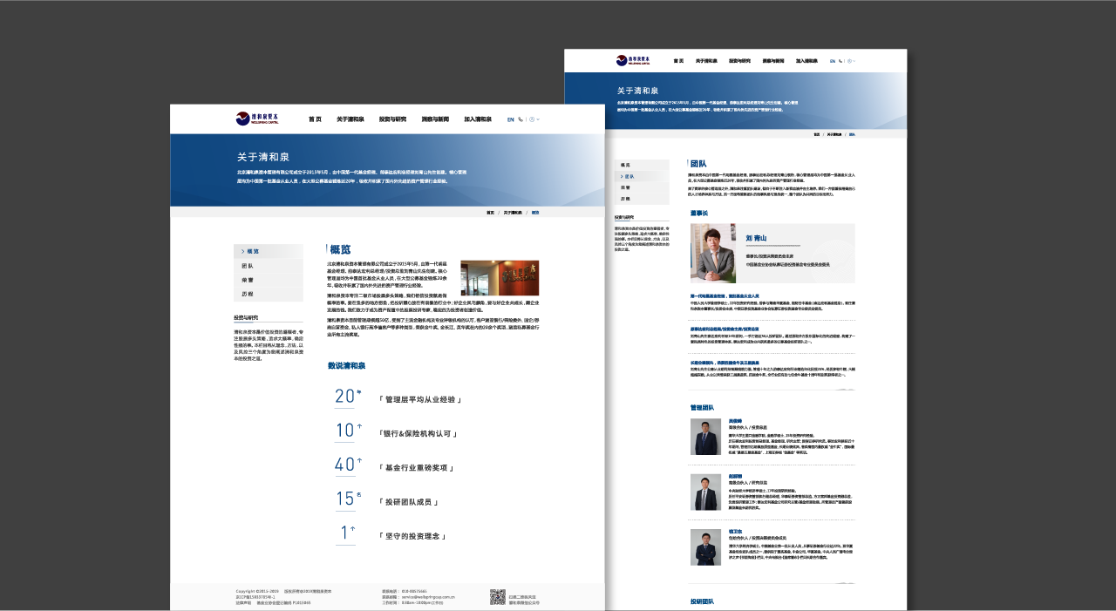The width and height of the screenshot is (1116, 611).
Task: Click 「管理层平均从业经验」 label
Action: [419, 399]
